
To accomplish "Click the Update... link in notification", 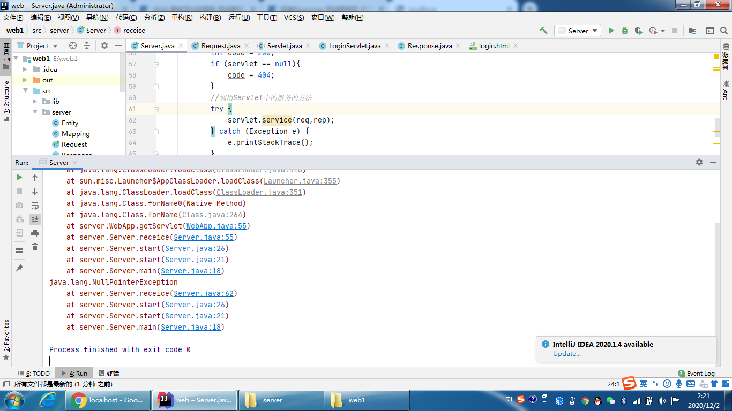I will (x=567, y=353).
